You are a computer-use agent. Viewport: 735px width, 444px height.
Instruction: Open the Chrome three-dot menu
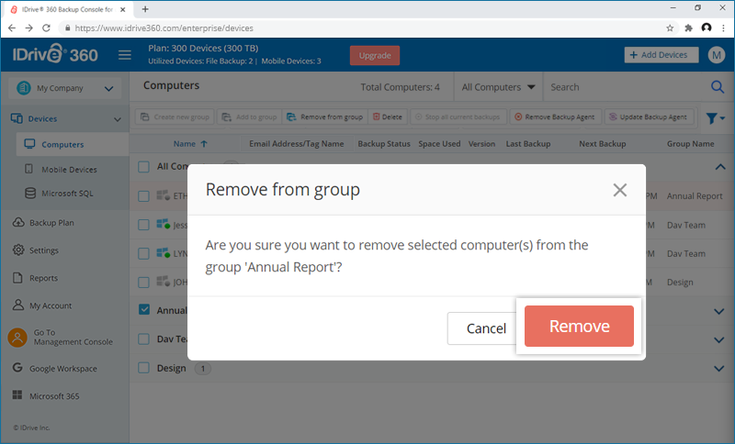[x=724, y=28]
